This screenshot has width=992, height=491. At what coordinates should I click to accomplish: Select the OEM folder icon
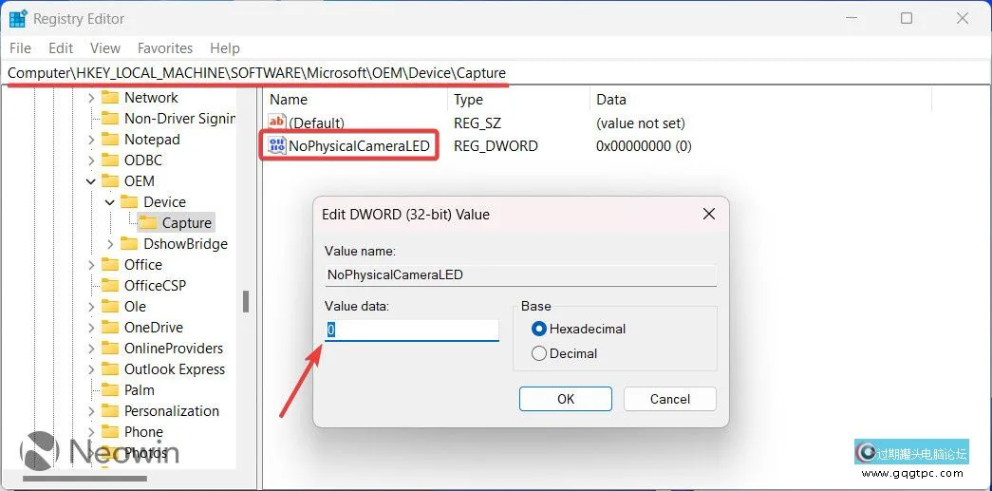tap(110, 181)
